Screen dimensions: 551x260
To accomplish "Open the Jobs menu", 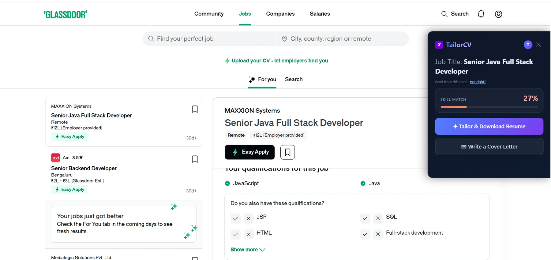I will tap(245, 14).
